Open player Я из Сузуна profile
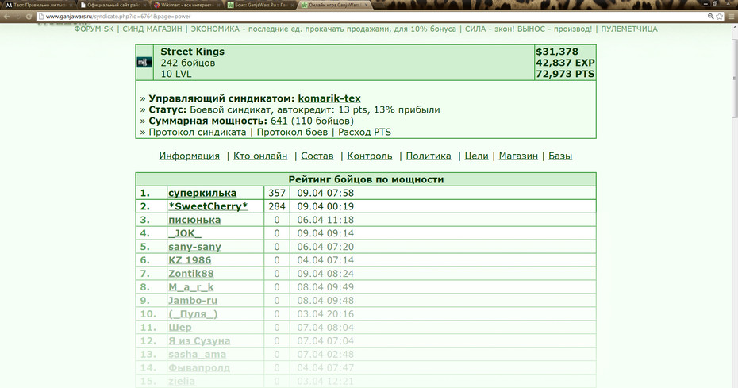The width and height of the screenshot is (738, 388). 199,341
